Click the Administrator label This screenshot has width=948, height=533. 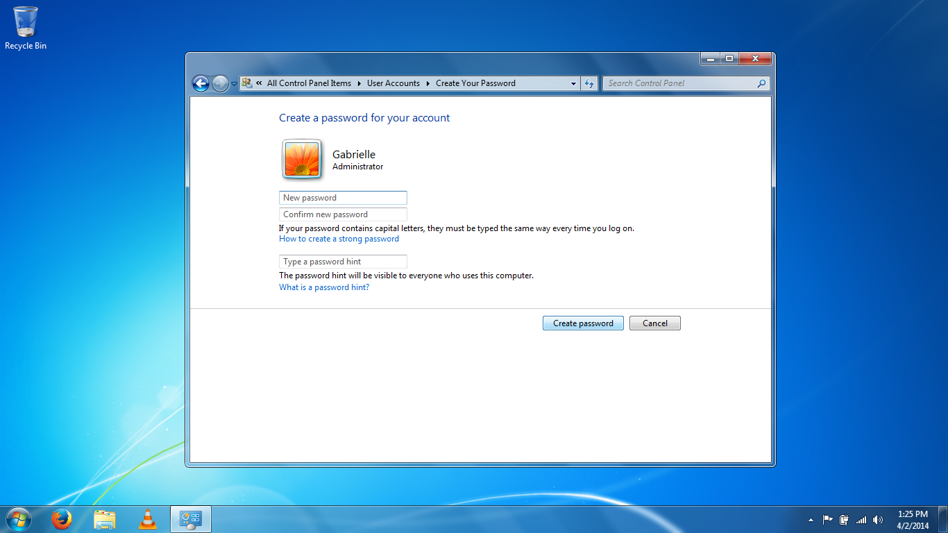[357, 167]
